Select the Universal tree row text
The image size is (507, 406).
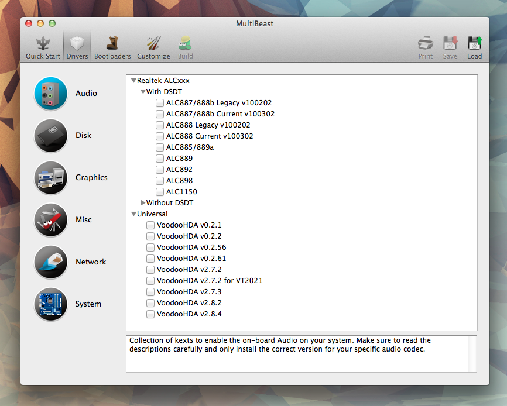click(x=152, y=214)
